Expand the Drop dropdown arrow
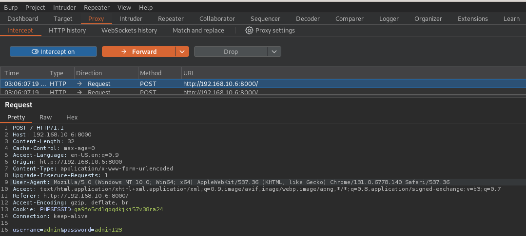Image resolution: width=526 pixels, height=236 pixels. pyautogui.click(x=274, y=51)
